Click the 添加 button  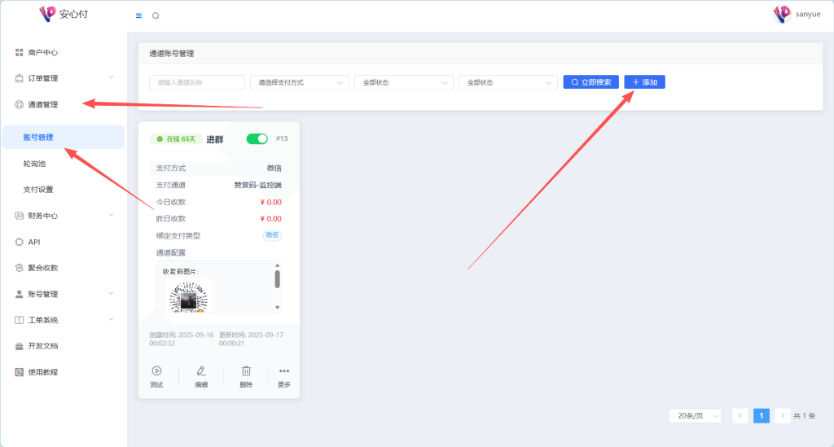pyautogui.click(x=644, y=82)
